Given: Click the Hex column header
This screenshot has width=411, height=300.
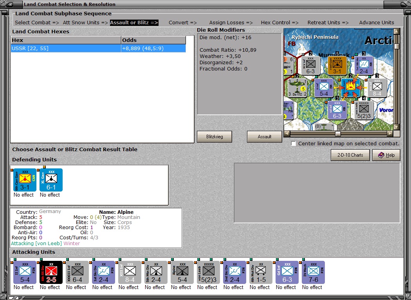Looking at the screenshot, I should (x=66, y=40).
